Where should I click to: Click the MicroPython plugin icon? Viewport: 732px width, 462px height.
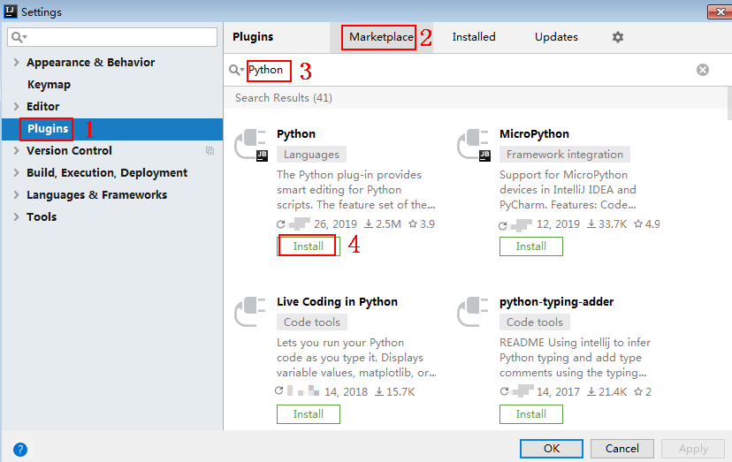(x=474, y=145)
